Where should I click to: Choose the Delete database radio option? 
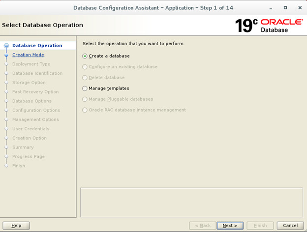tap(103, 78)
